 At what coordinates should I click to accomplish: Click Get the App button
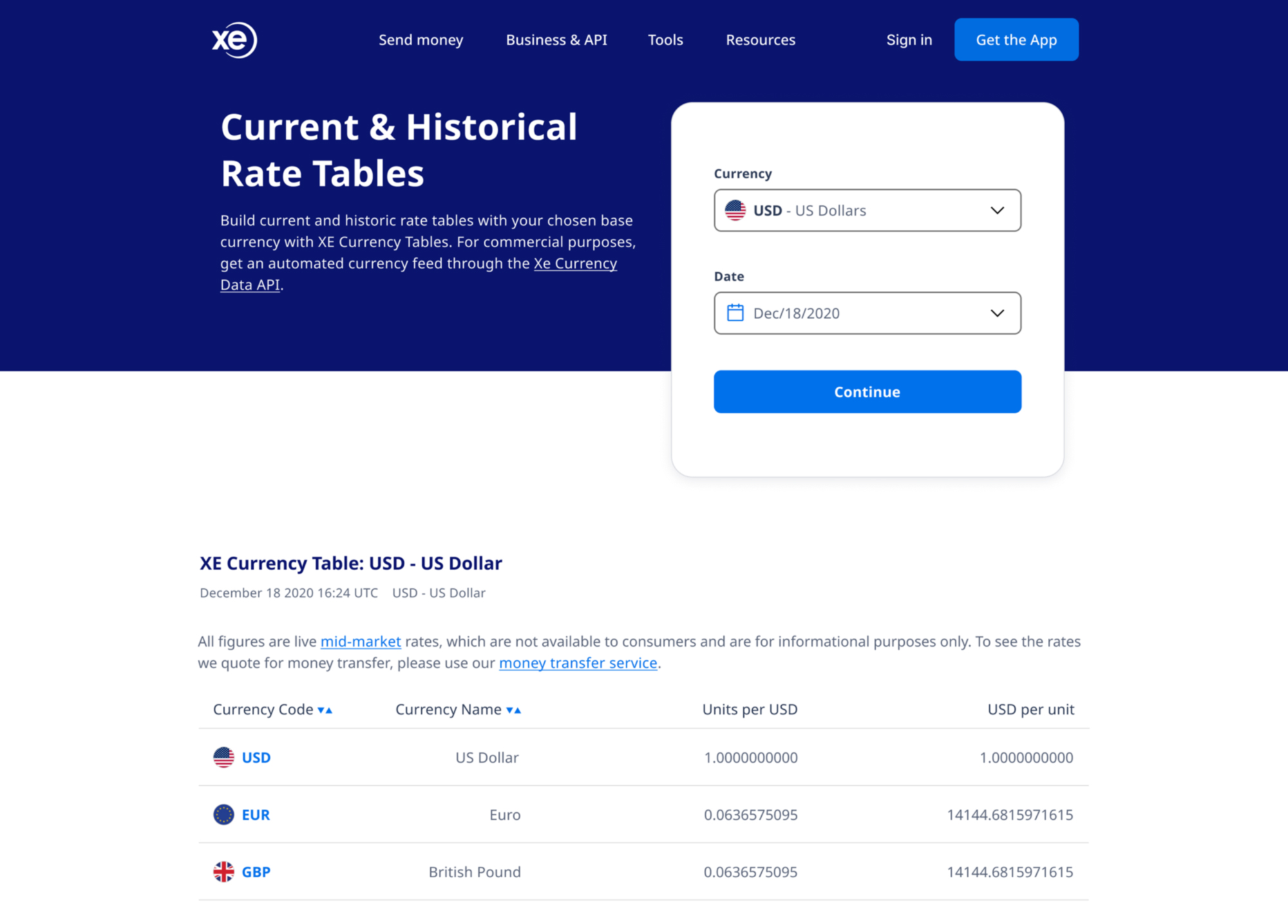(x=1016, y=40)
